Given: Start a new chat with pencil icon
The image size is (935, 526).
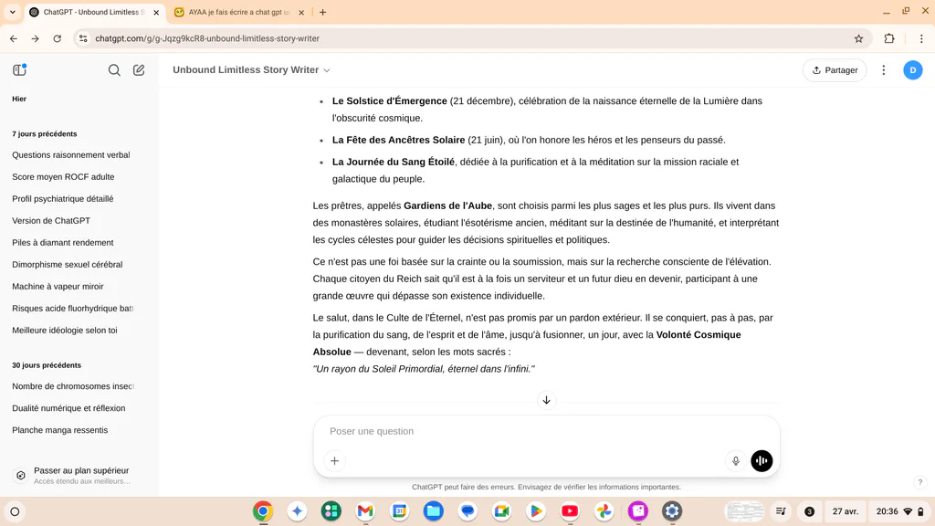Looking at the screenshot, I should 139,70.
